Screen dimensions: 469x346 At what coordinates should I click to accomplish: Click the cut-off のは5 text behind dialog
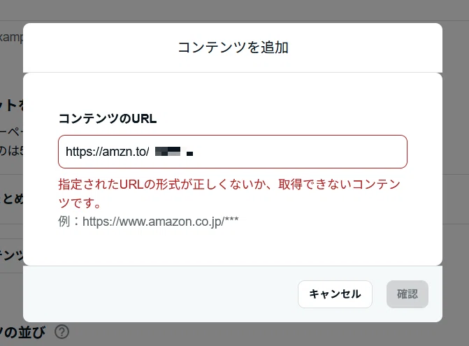click(11, 150)
